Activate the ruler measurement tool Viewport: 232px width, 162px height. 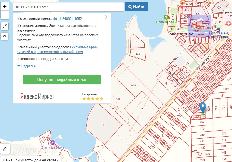click(x=5, y=149)
